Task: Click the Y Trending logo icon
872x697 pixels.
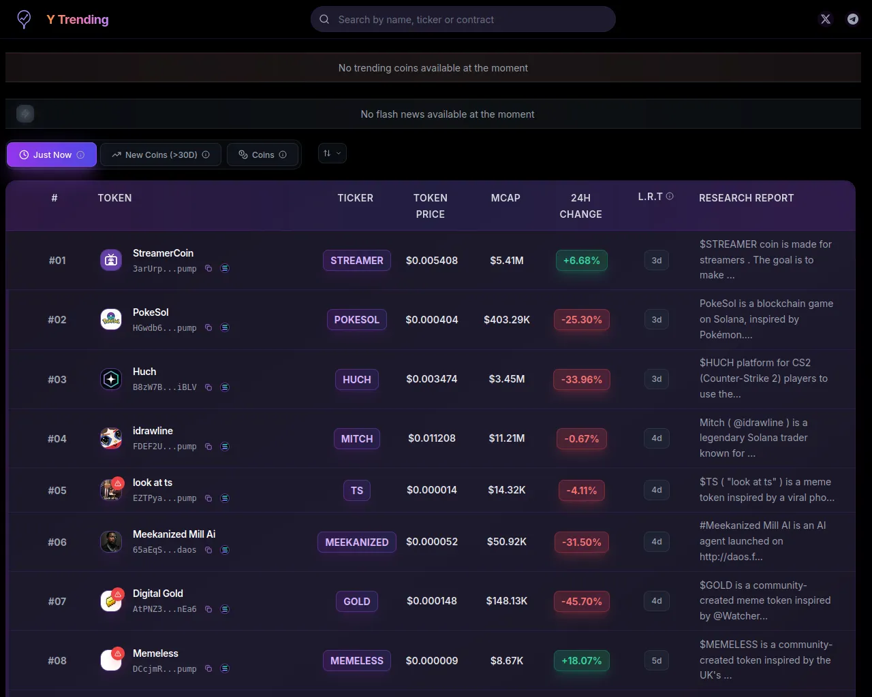Action: pos(24,19)
